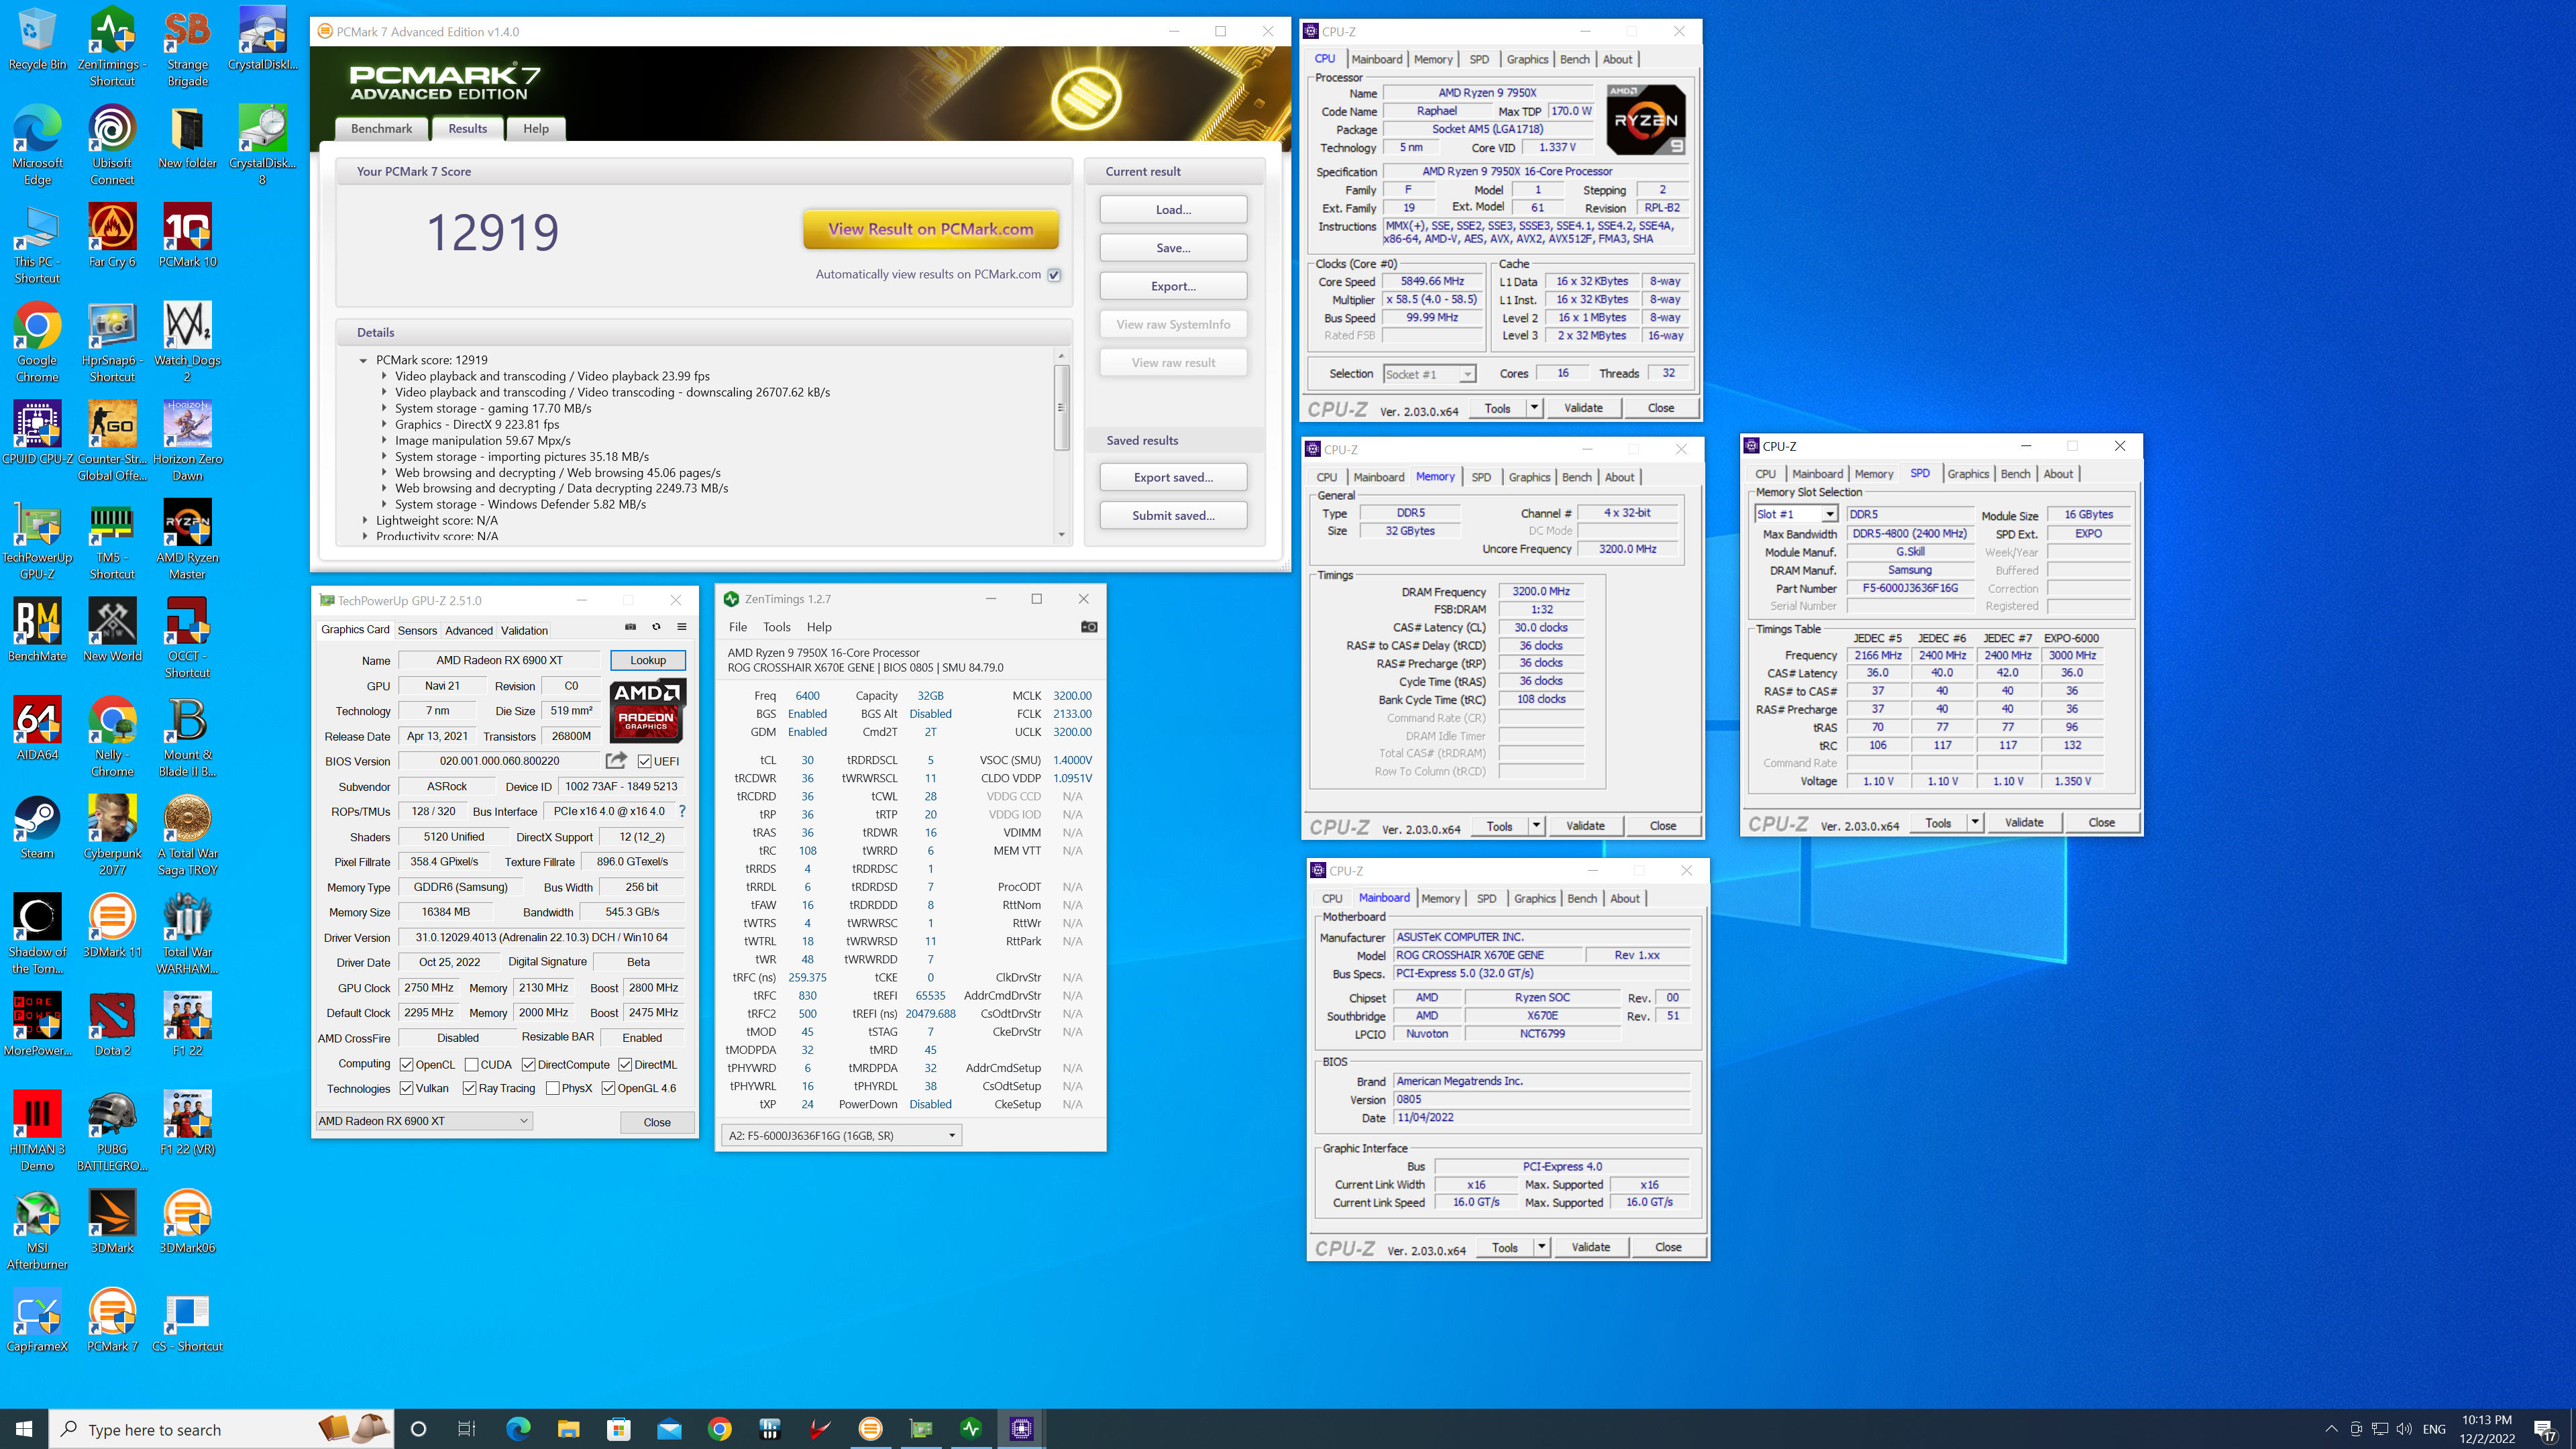The width and height of the screenshot is (2576, 1449).
Task: Switch to Sensors tab in GPU-Z
Action: (x=417, y=630)
